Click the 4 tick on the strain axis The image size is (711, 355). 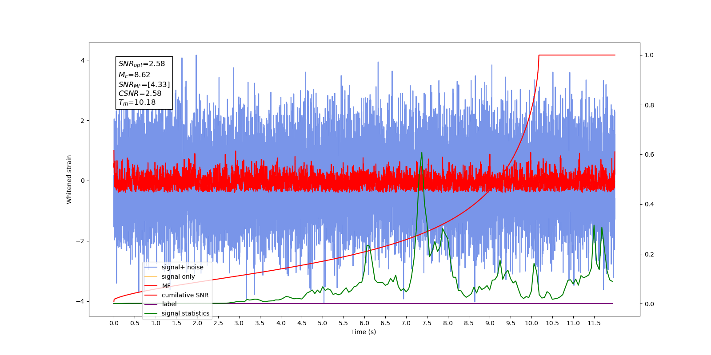click(x=83, y=60)
